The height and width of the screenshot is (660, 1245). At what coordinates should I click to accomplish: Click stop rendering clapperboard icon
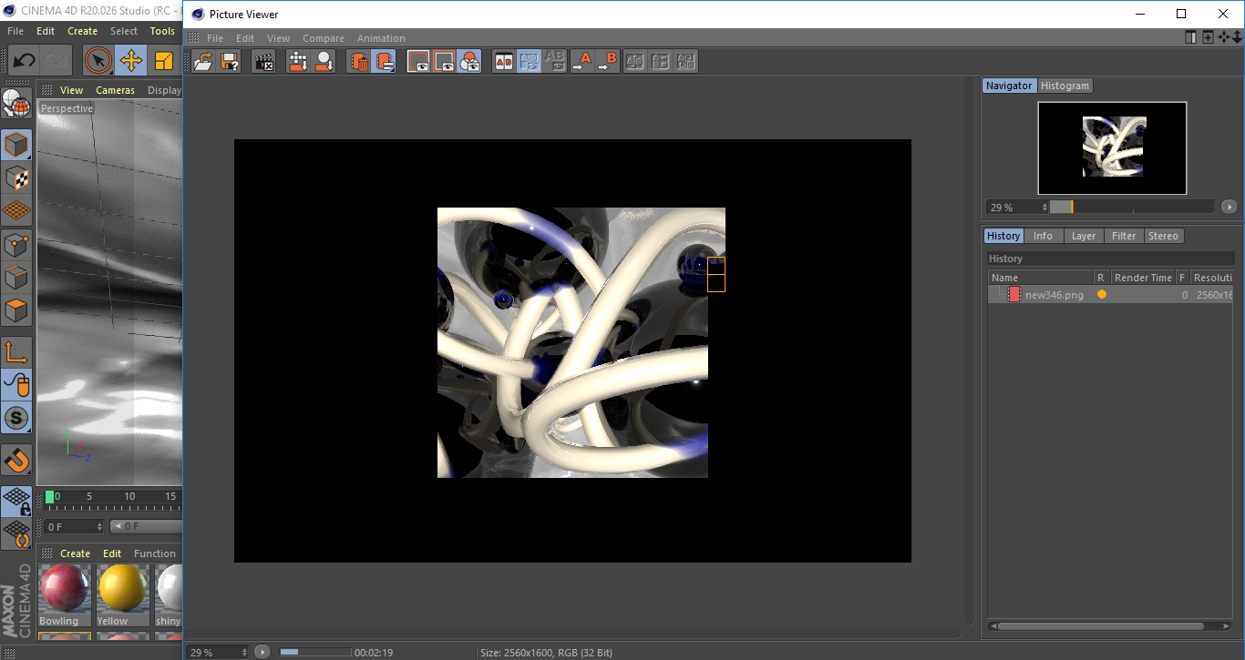point(264,61)
